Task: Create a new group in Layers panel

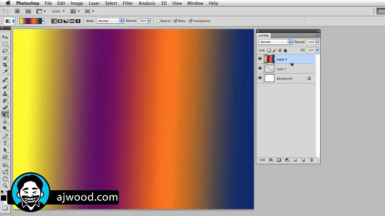Action: coord(295,160)
